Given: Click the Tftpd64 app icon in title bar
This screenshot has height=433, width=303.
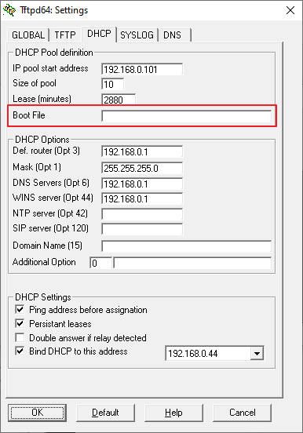Looking at the screenshot, I should (9, 10).
